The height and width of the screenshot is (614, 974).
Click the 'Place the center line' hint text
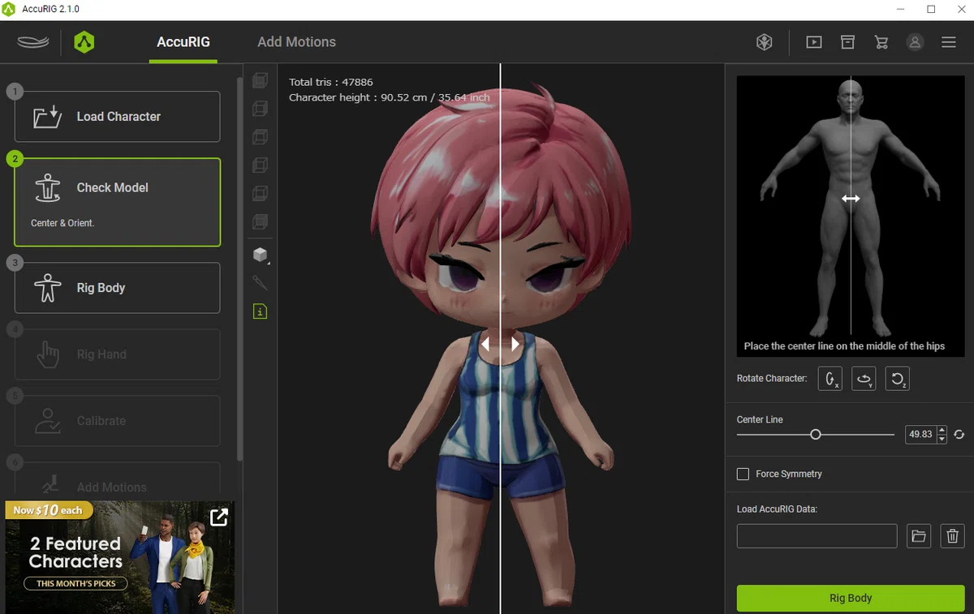(844, 346)
